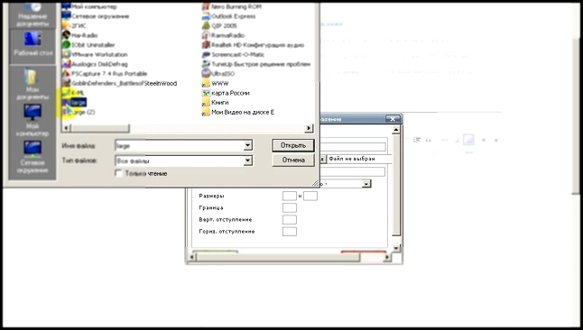
Task: Open the alignment dropdown in image dialog
Action: coord(366,184)
